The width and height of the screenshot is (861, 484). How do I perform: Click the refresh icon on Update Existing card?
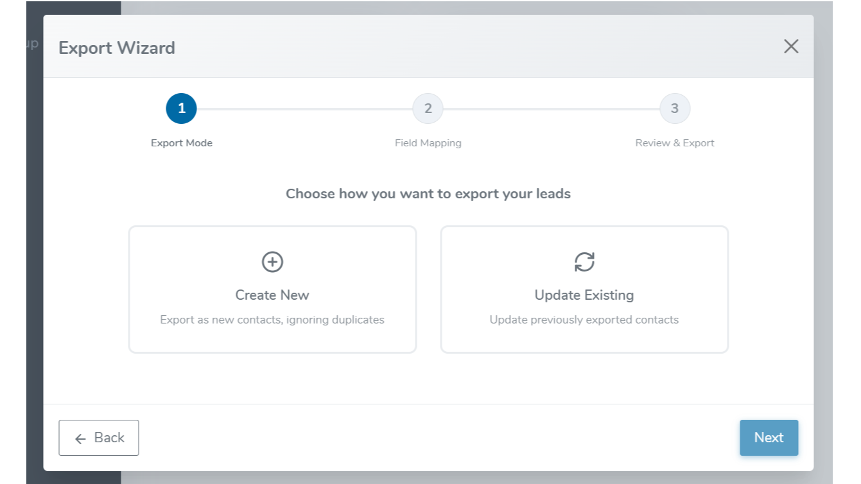[x=584, y=261]
